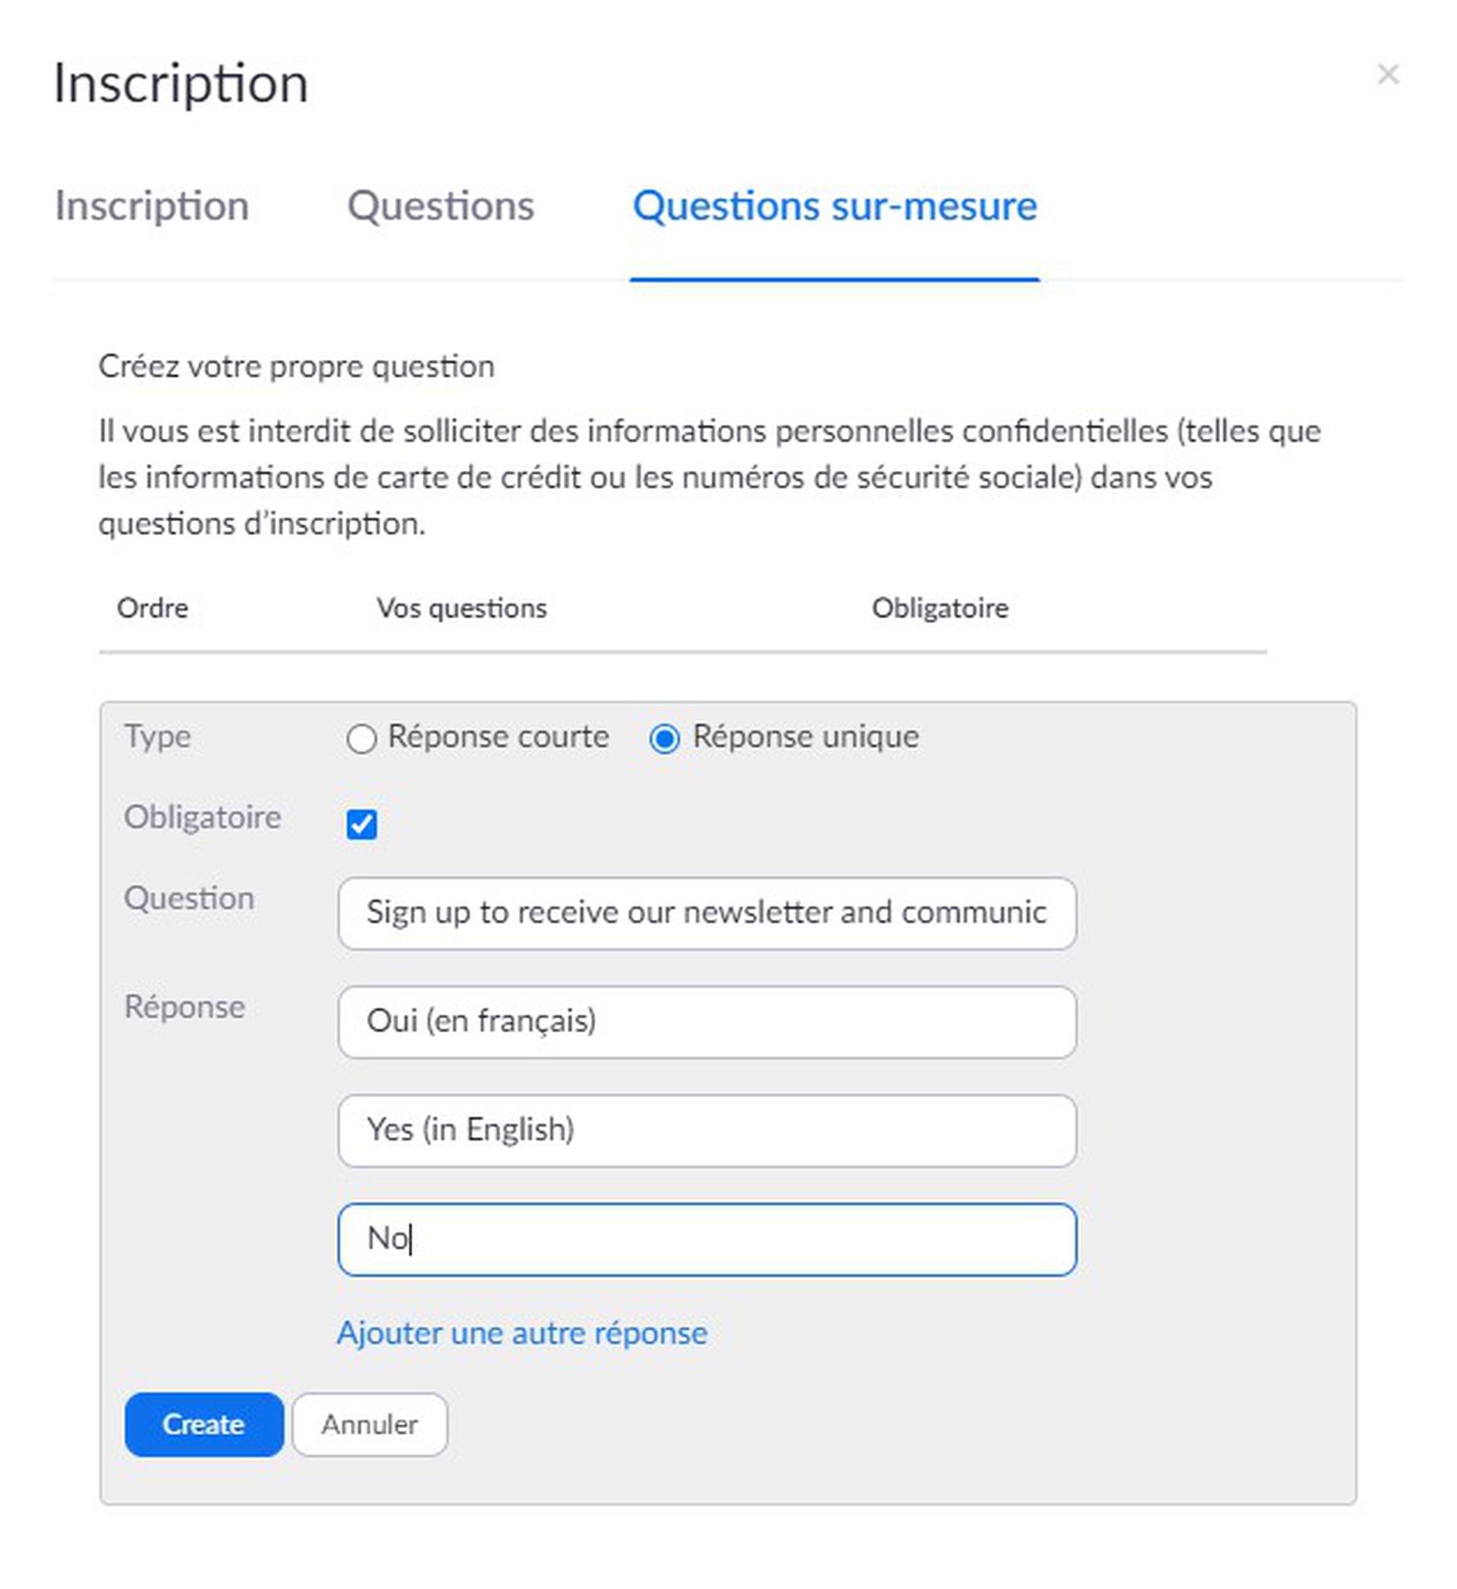
Task: Close the Inscription dialog with the X
Action: coord(1388,74)
